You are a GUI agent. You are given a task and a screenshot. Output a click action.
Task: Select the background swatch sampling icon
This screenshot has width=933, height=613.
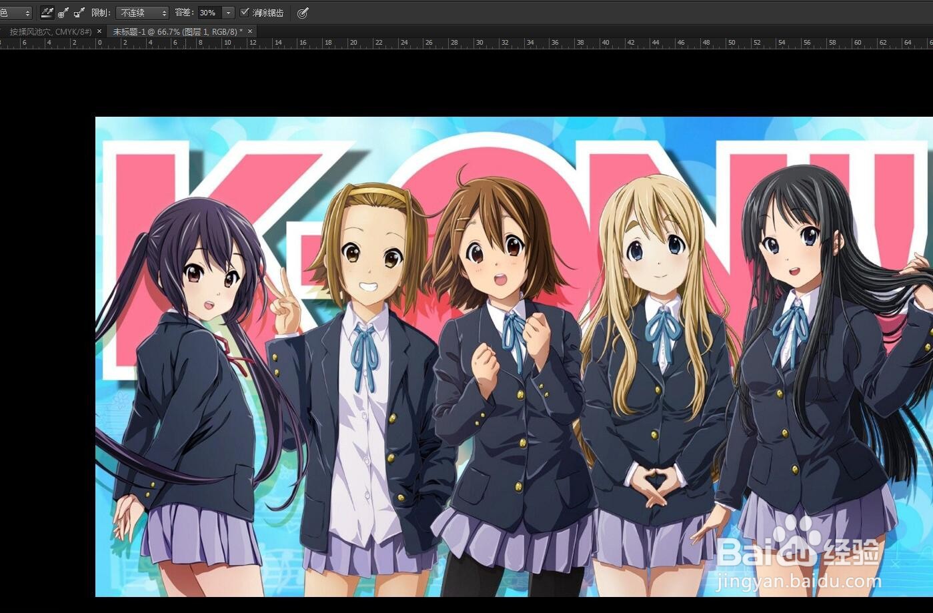click(x=79, y=13)
